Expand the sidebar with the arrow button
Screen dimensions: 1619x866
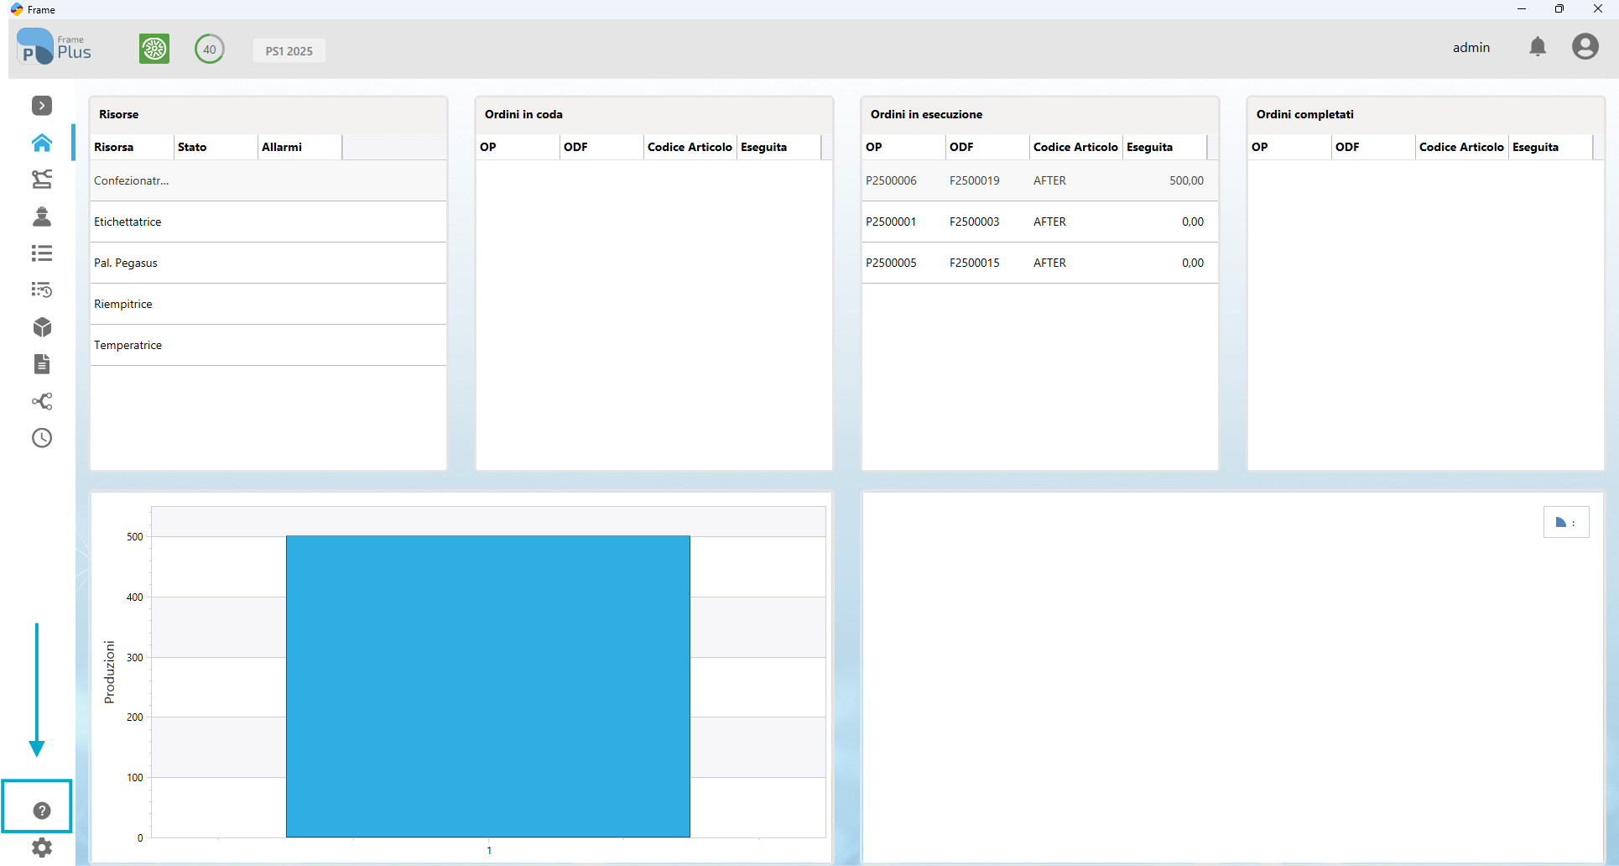click(x=42, y=106)
